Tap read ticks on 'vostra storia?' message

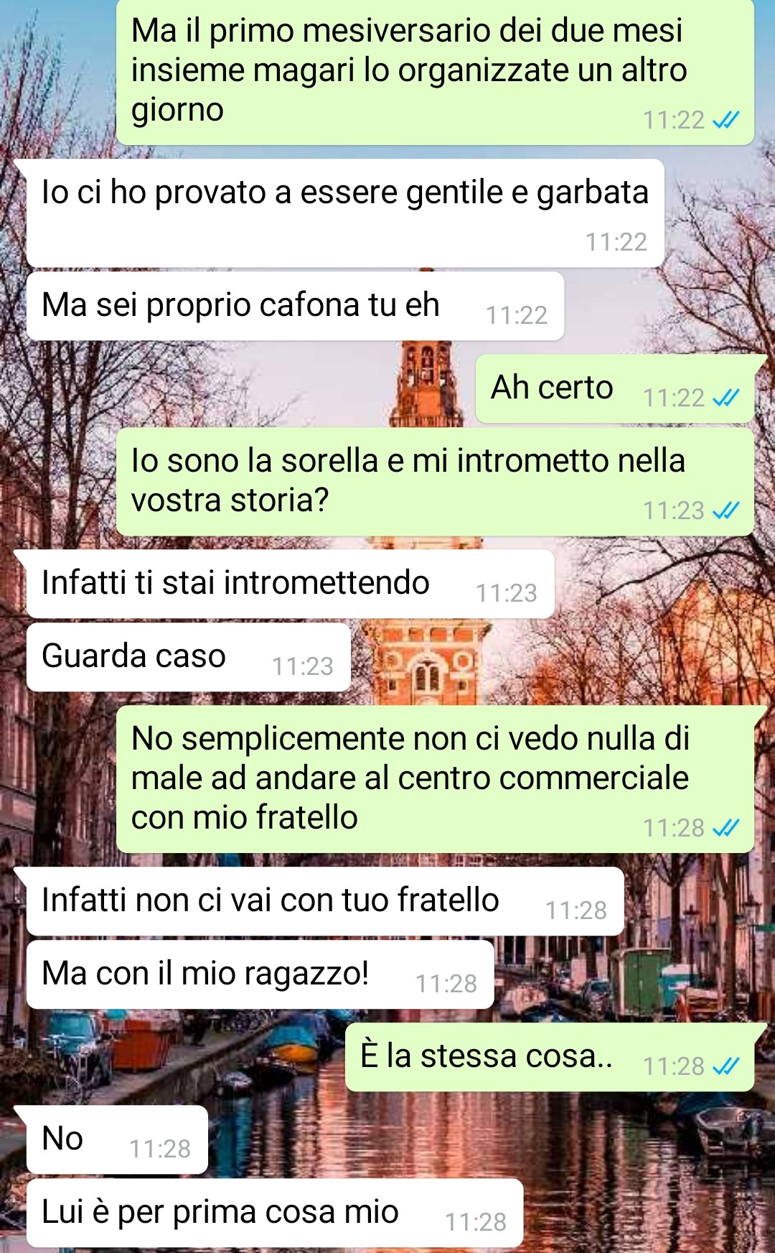(x=725, y=511)
